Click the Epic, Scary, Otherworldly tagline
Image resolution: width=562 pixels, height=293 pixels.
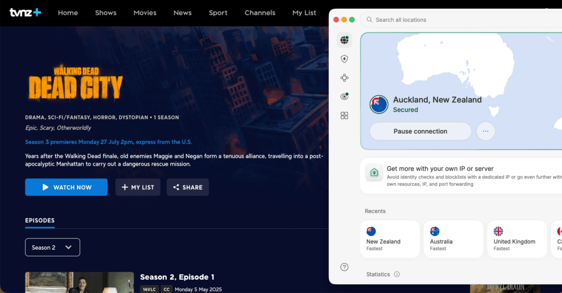[x=58, y=128]
